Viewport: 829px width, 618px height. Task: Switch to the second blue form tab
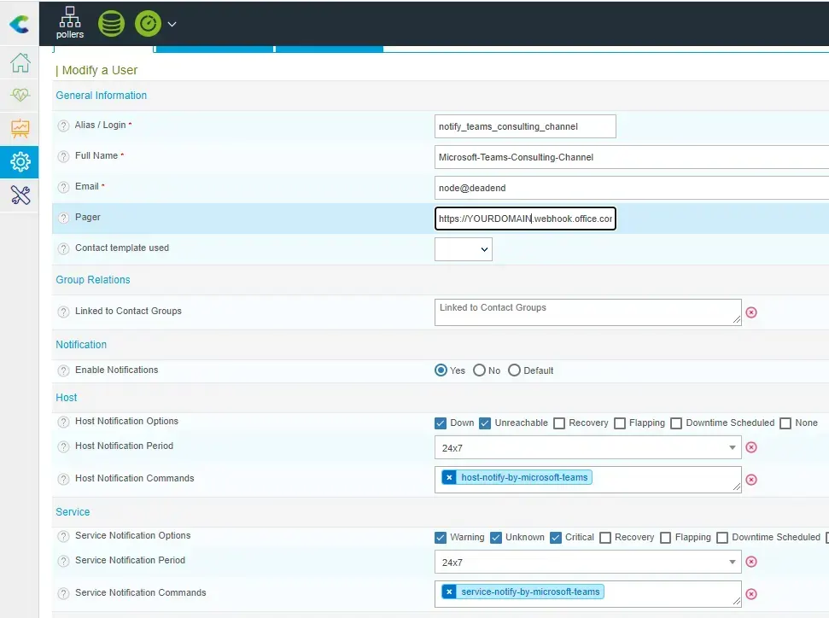pos(213,50)
